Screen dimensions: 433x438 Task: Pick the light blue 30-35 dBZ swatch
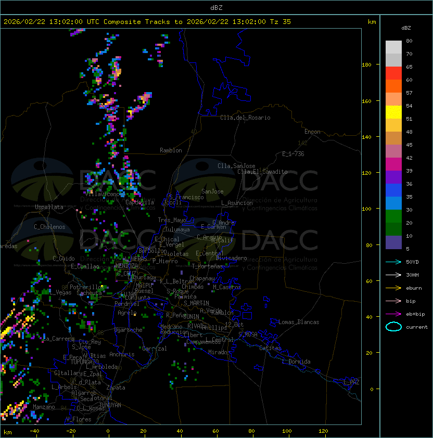tap(393, 203)
